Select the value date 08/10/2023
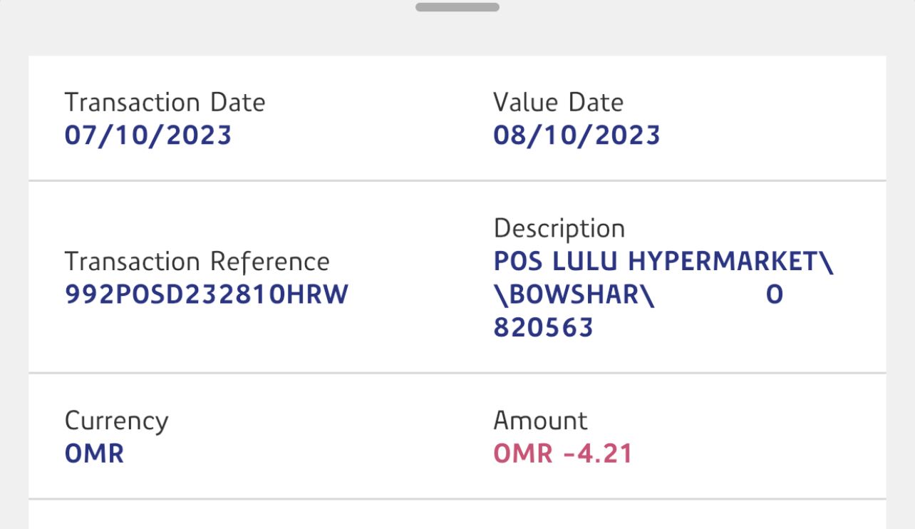The height and width of the screenshot is (529, 915). pyautogui.click(x=577, y=135)
